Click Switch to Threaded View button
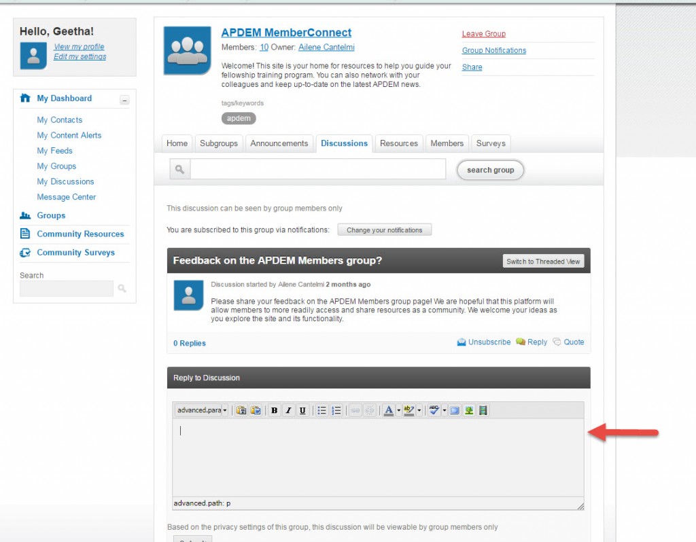Screen dimensions: 696x542 click(543, 261)
